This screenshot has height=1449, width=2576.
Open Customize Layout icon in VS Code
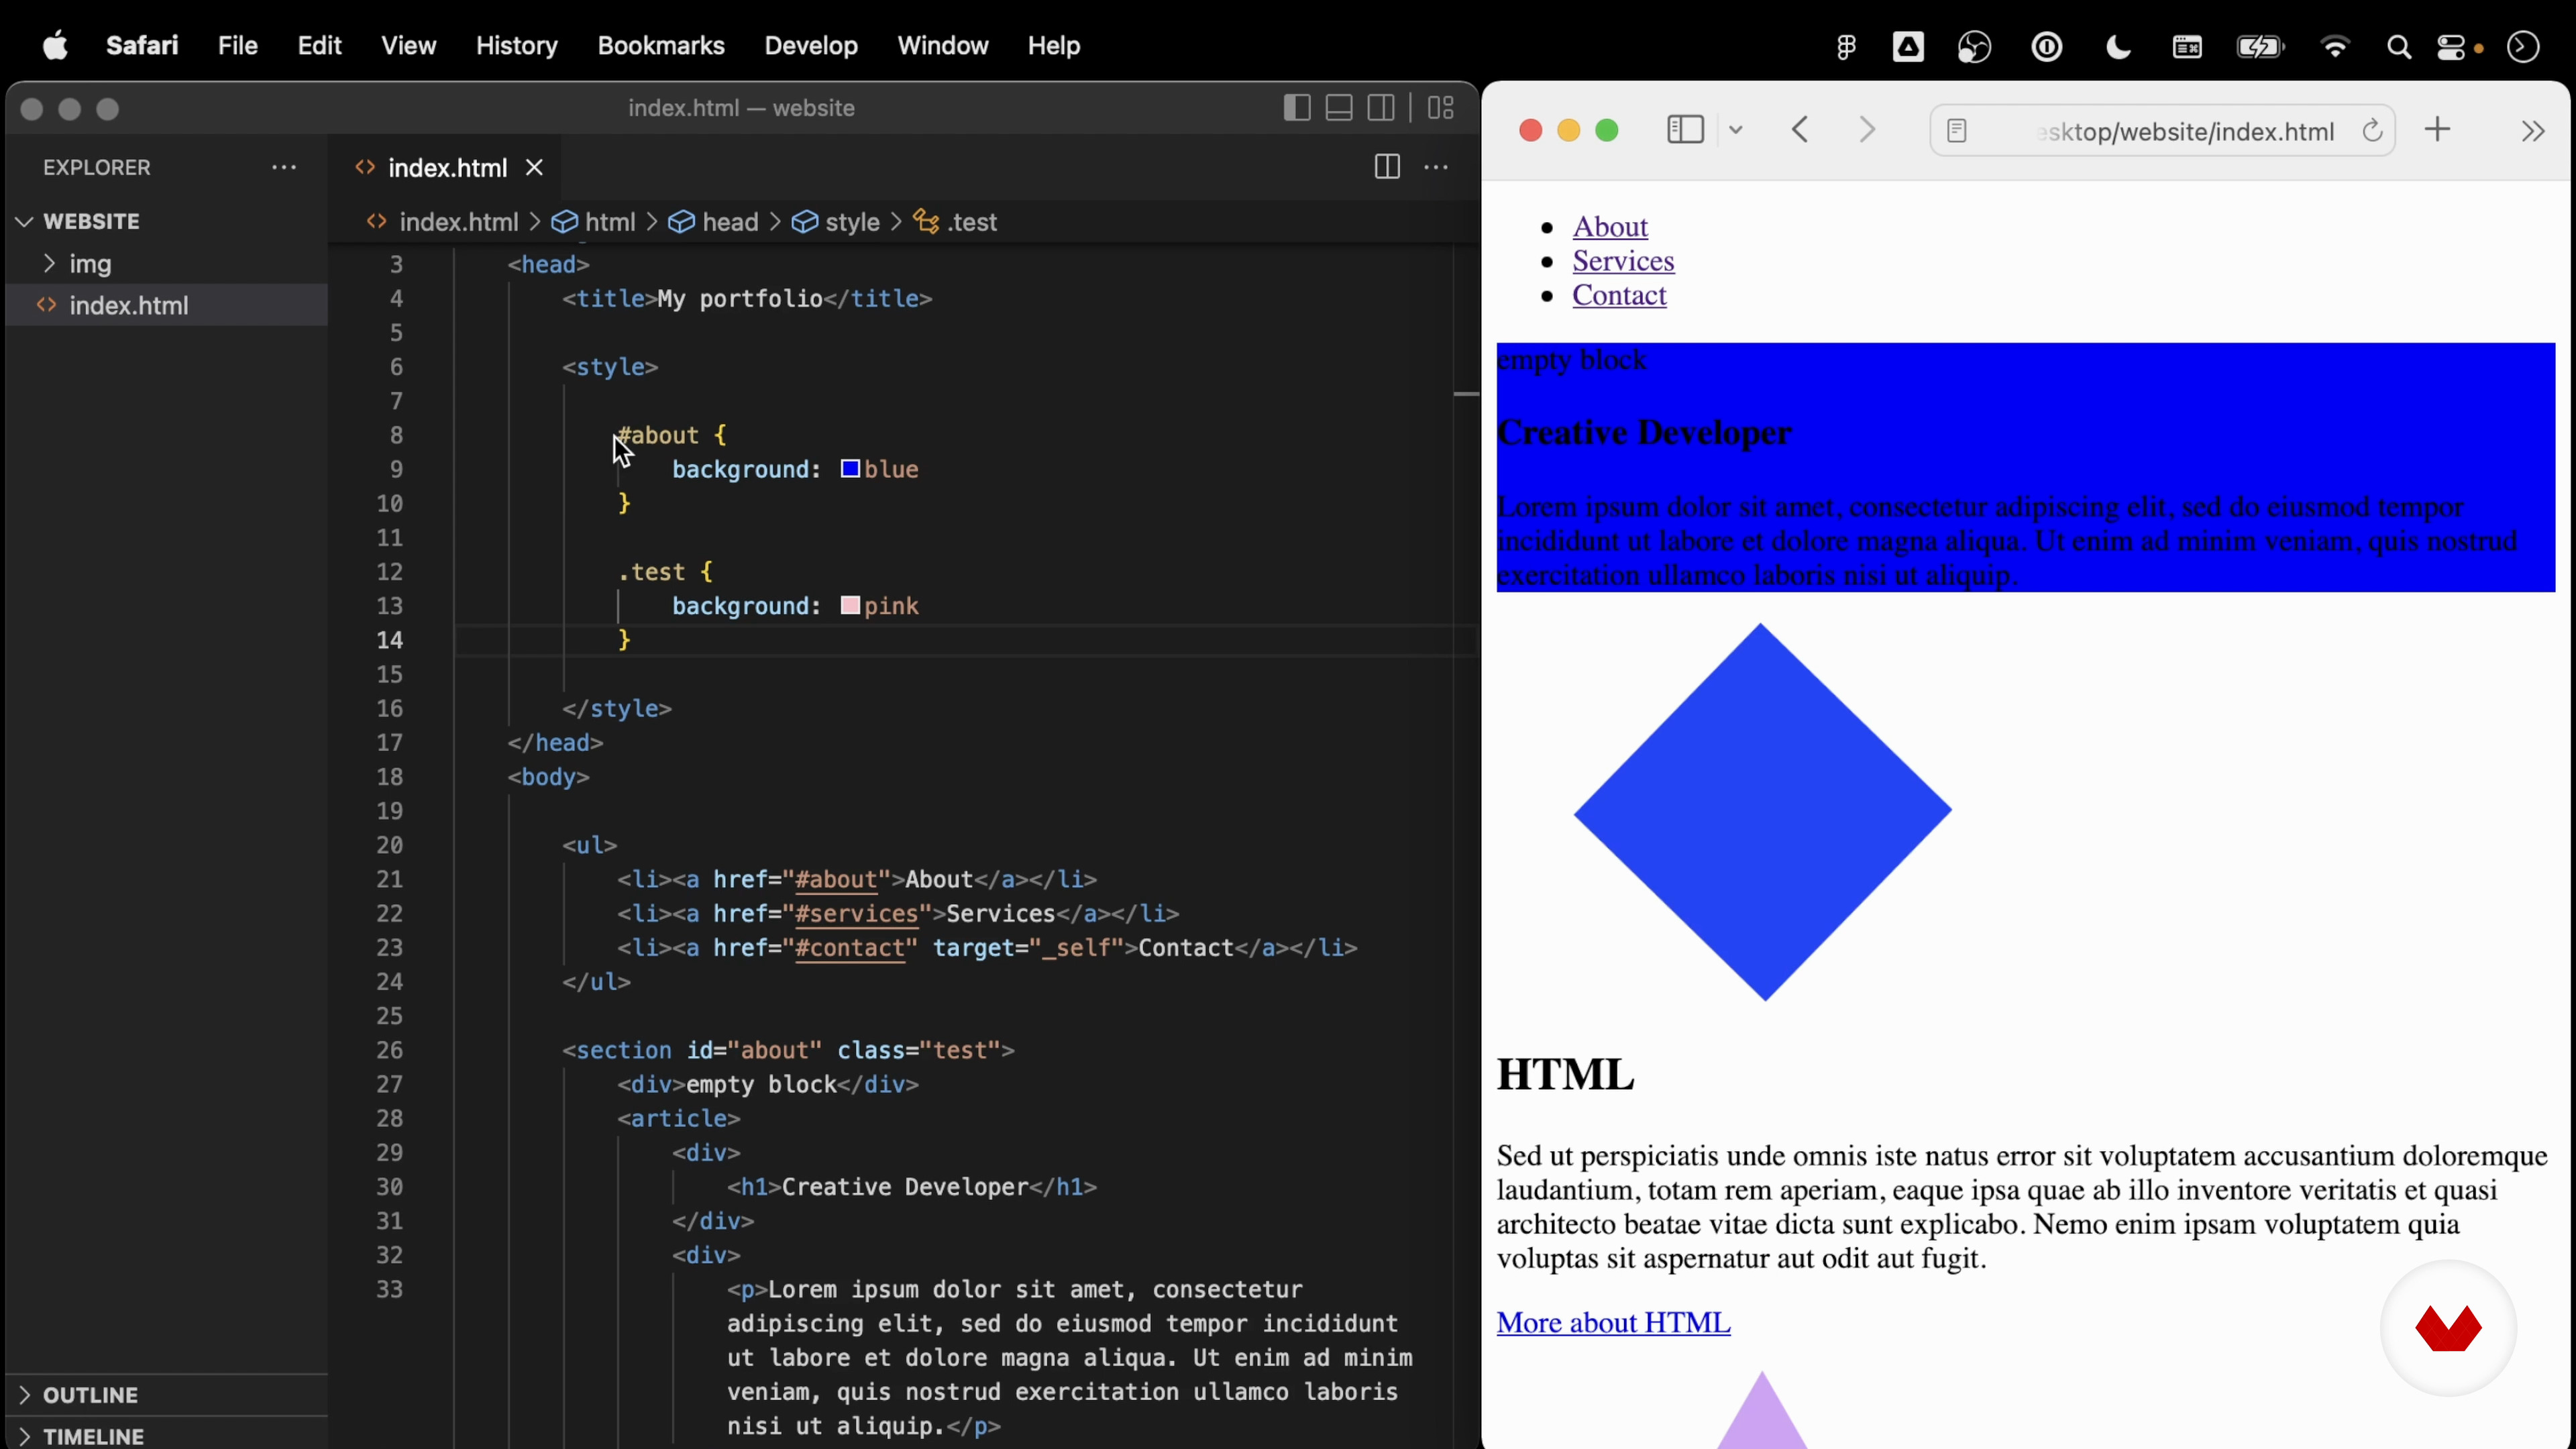click(1441, 108)
